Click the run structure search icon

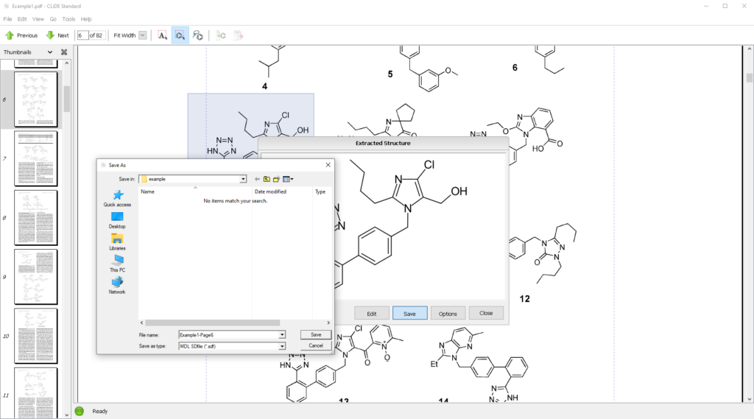197,35
